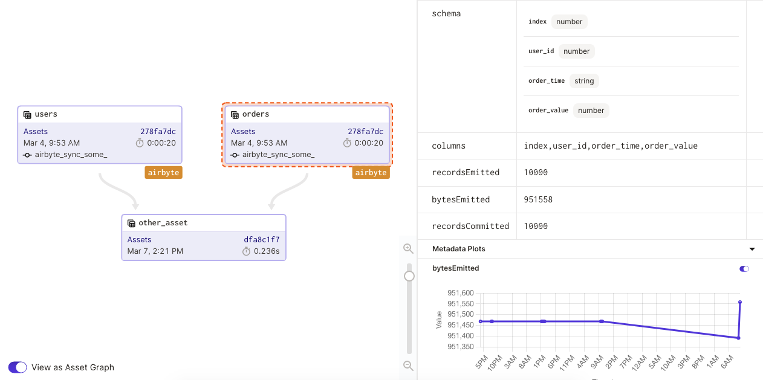Open Assets link in orders node
Viewport: 763px width, 380px height.
click(243, 132)
